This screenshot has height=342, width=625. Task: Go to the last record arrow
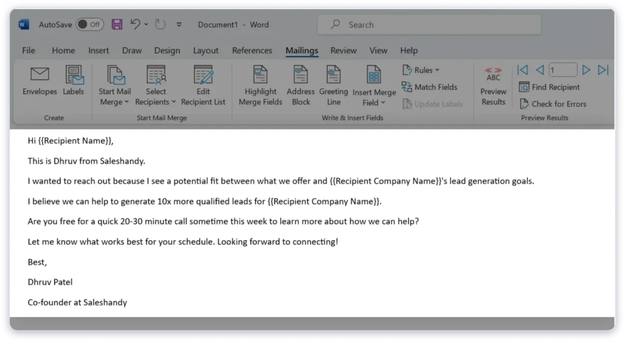[x=603, y=70]
